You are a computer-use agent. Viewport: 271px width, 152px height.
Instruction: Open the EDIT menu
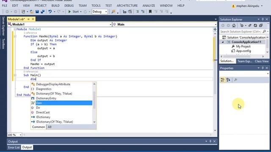coord(15,5)
